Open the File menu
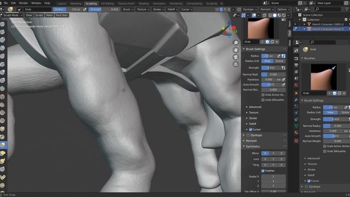The image size is (350, 197). [6, 3]
